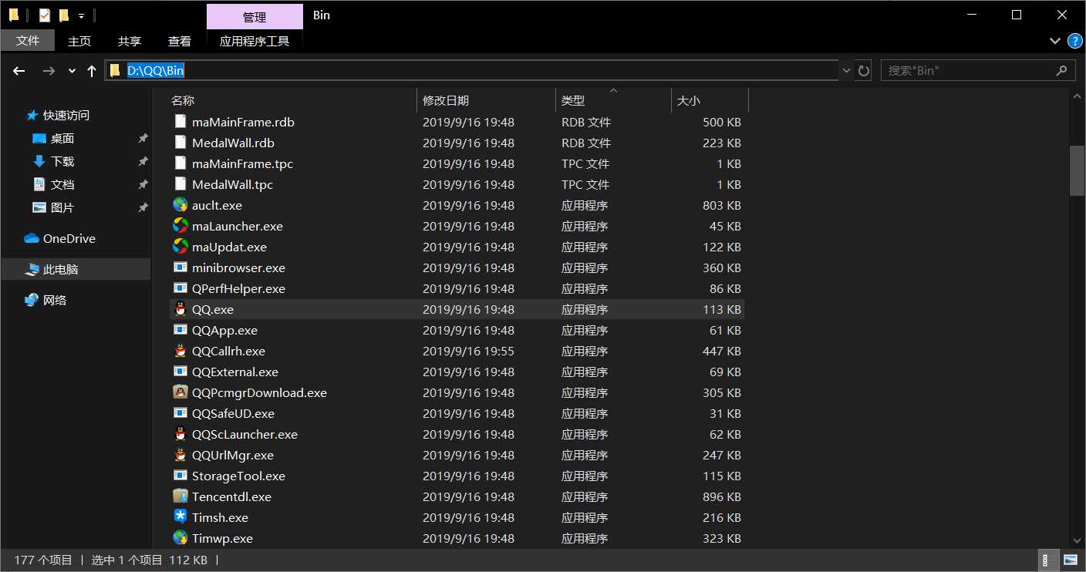Click the forward navigation arrow
The image size is (1086, 572).
pos(49,71)
